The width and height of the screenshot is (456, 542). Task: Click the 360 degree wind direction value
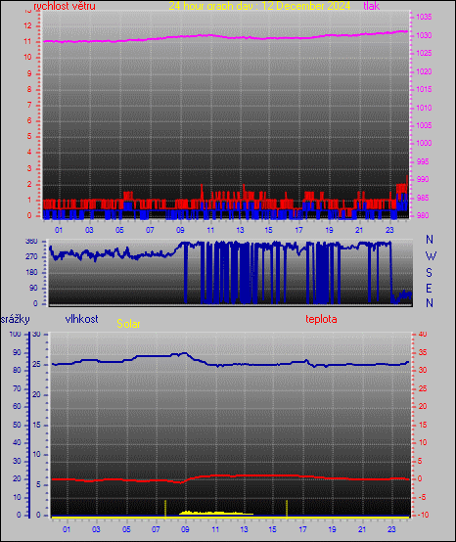pyautogui.click(x=31, y=242)
